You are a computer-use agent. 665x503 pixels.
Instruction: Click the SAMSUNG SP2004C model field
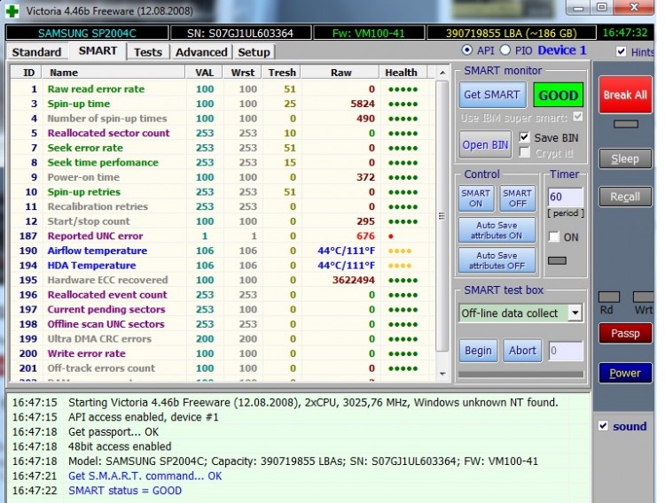87,33
